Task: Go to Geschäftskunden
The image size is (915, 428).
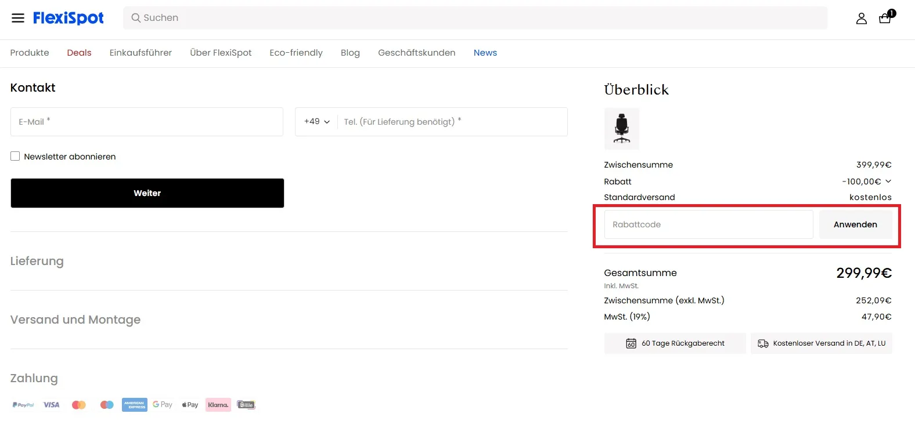Action: (x=417, y=53)
